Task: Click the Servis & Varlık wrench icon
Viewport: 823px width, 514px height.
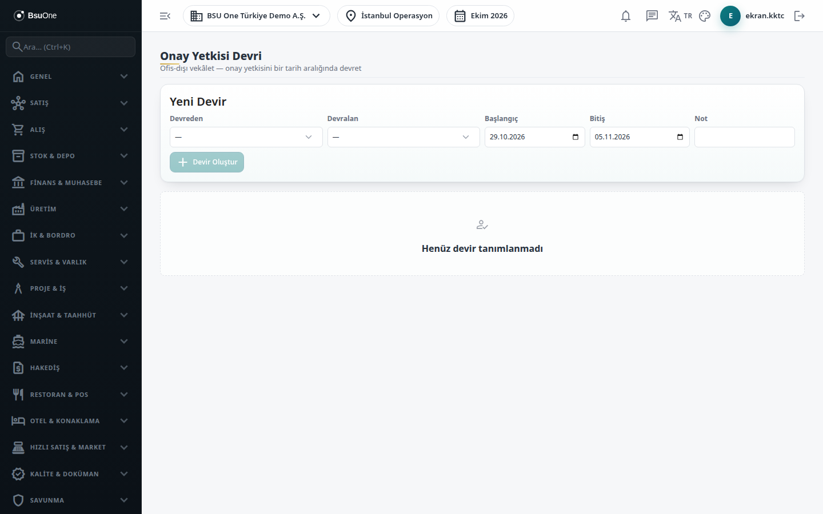Action: click(x=18, y=262)
